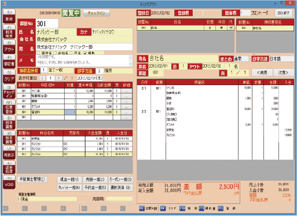Viewport: 297px width, 216px height.
Task: Click the 予約金一括(5) payment button
Action: click(95, 188)
